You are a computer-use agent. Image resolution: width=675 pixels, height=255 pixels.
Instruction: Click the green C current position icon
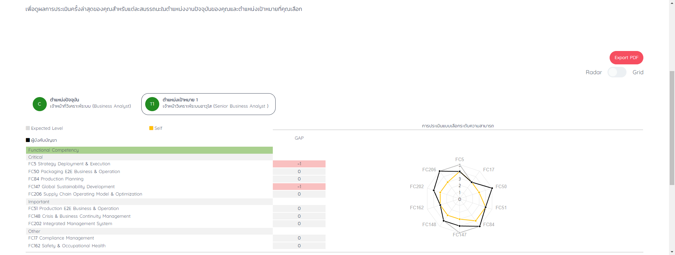point(40,104)
